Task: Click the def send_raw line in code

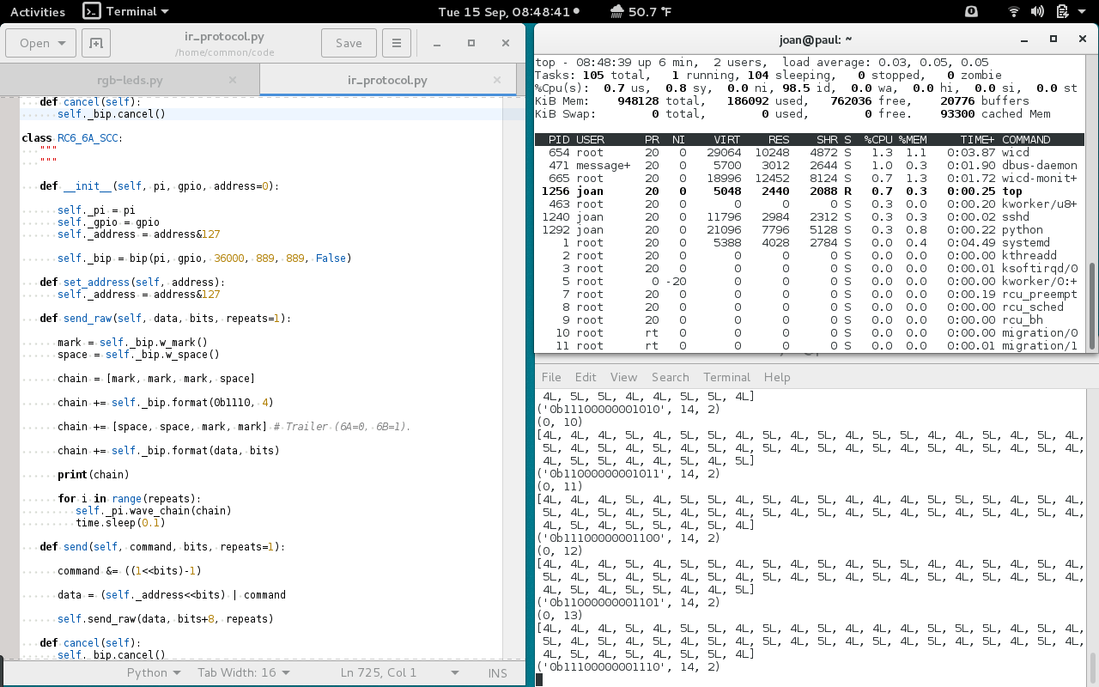Action: coord(166,318)
